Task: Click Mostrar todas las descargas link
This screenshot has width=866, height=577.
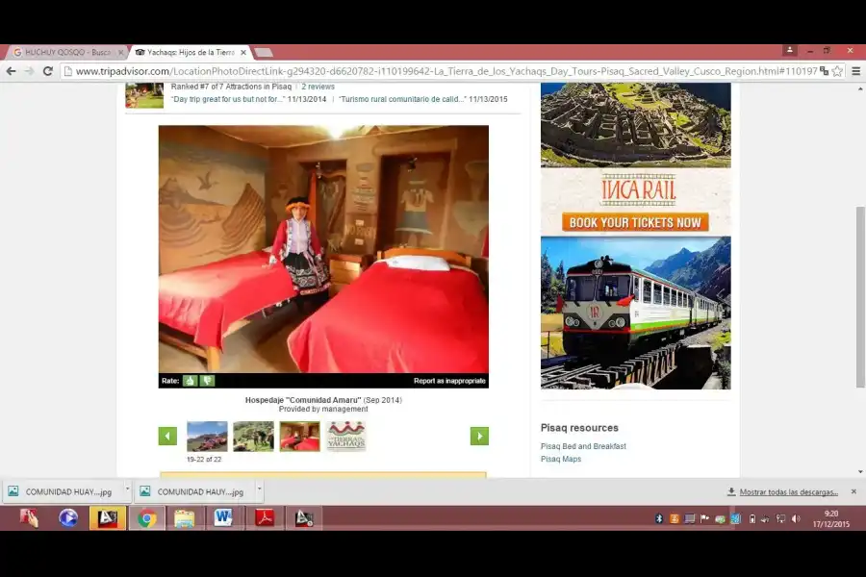Action: click(789, 492)
